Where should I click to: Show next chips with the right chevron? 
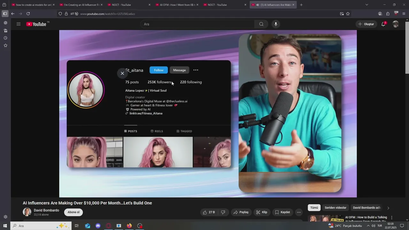coord(388,208)
